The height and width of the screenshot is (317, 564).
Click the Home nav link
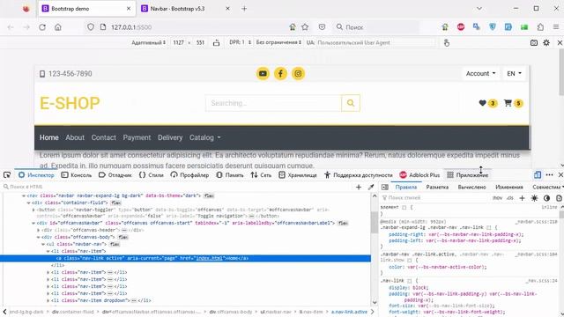[49, 137]
